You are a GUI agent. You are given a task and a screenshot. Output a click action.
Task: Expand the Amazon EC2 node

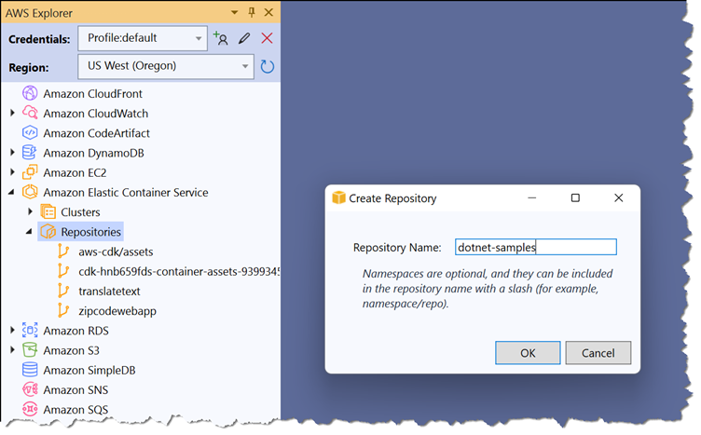(x=12, y=172)
